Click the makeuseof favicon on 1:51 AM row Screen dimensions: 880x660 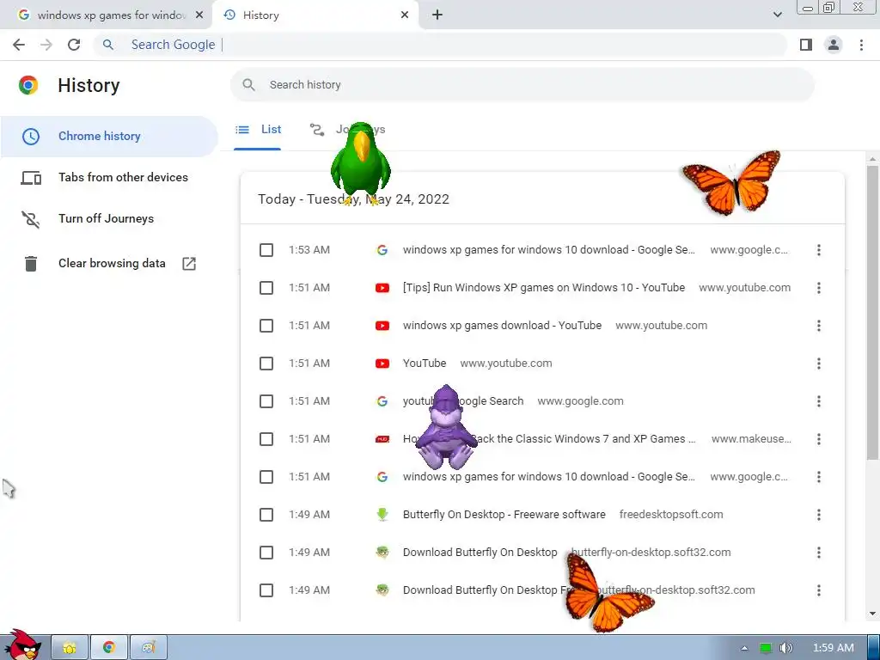382,439
